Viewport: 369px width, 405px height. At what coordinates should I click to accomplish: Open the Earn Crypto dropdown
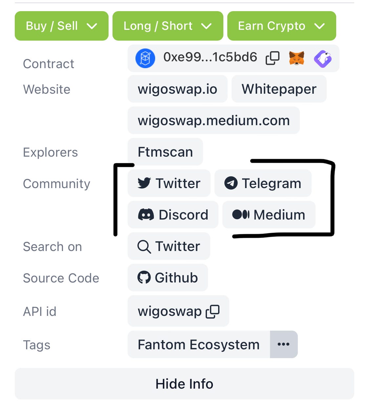click(281, 26)
